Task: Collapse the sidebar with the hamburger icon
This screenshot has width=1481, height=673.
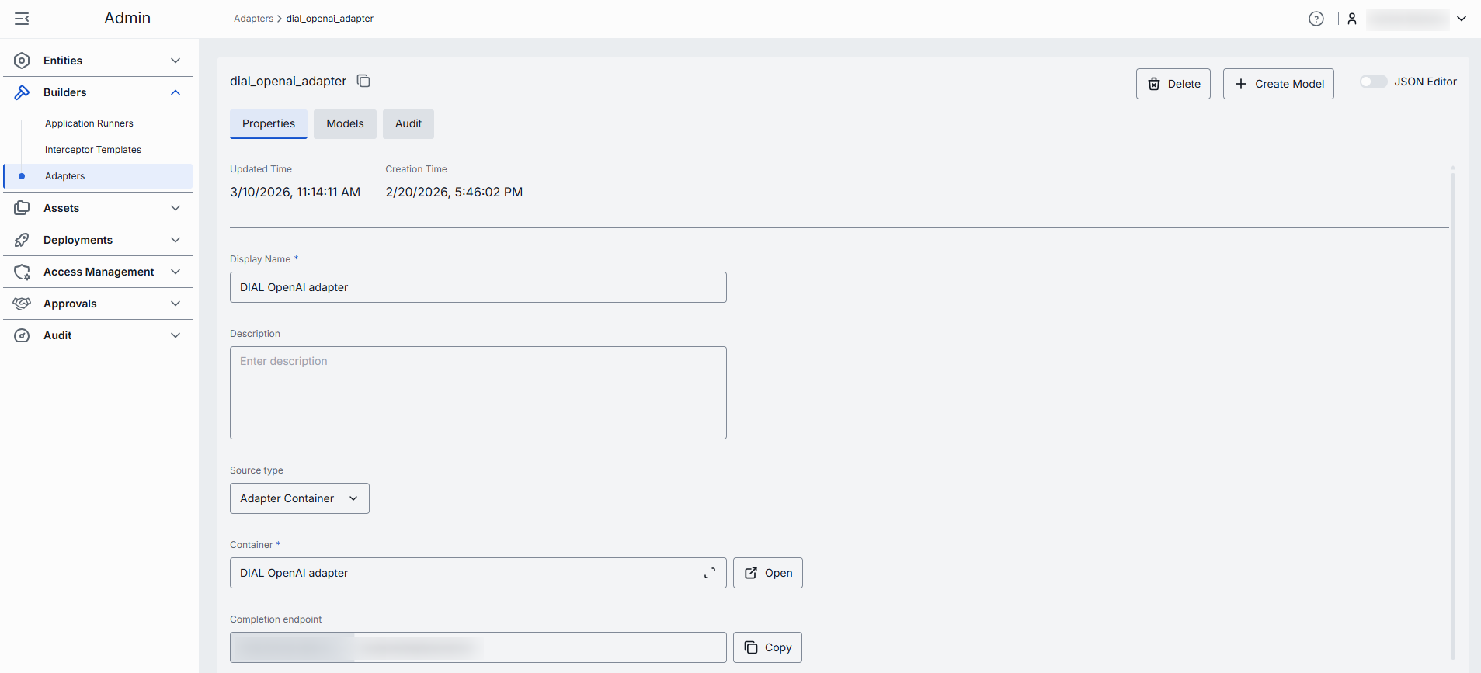Action: coord(22,19)
